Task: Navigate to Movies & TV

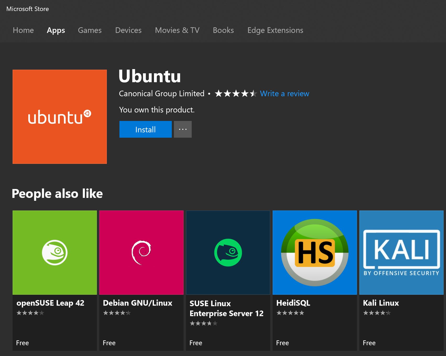Action: [177, 30]
